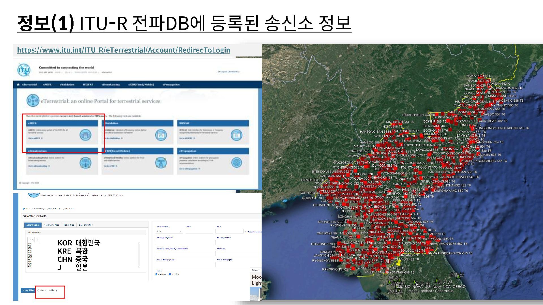Click the eValidation card icon
The height and width of the screenshot is (305, 543).
tap(161, 135)
